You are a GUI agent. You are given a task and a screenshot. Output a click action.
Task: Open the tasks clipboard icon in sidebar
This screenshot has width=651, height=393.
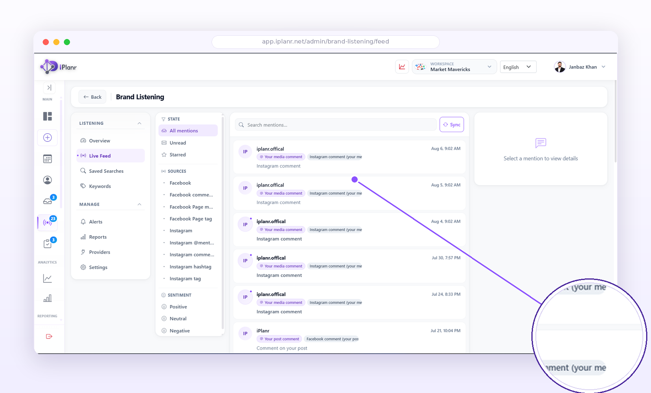[48, 244]
